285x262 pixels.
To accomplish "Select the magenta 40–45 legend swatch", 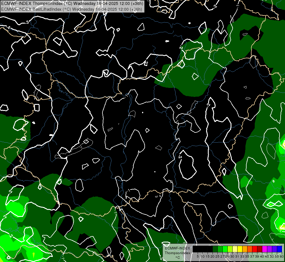I will [x=265, y=249].
